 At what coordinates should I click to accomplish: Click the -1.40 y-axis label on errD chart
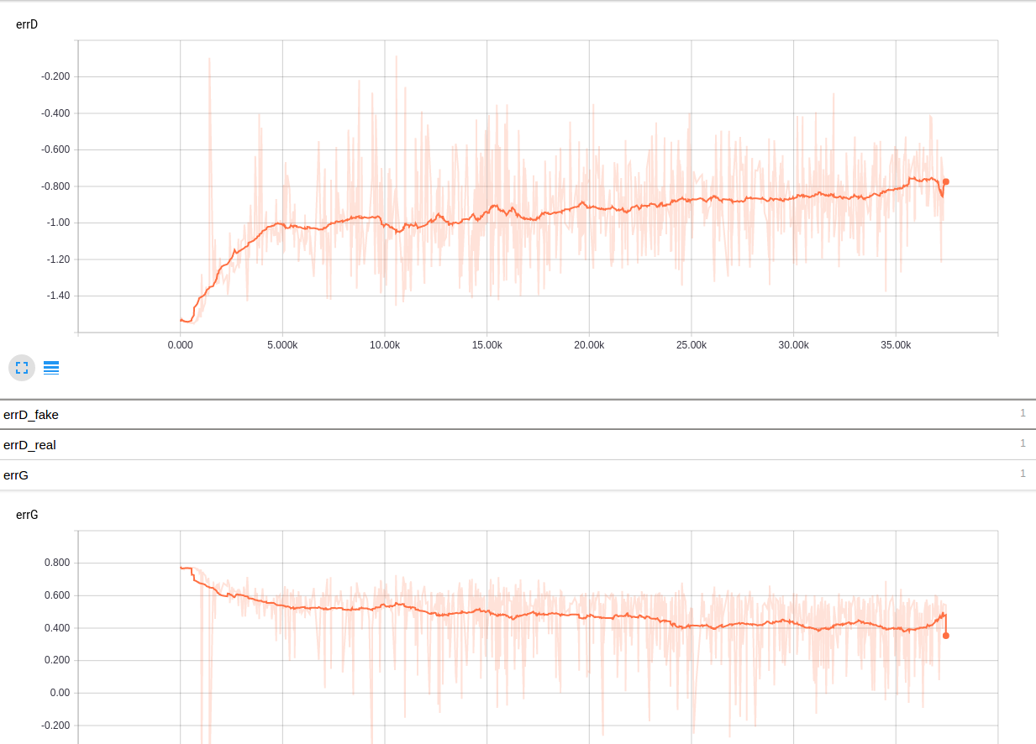(58, 296)
